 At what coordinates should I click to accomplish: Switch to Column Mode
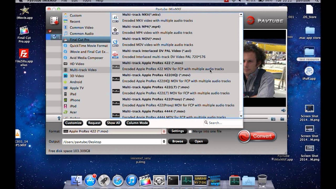pos(137,123)
